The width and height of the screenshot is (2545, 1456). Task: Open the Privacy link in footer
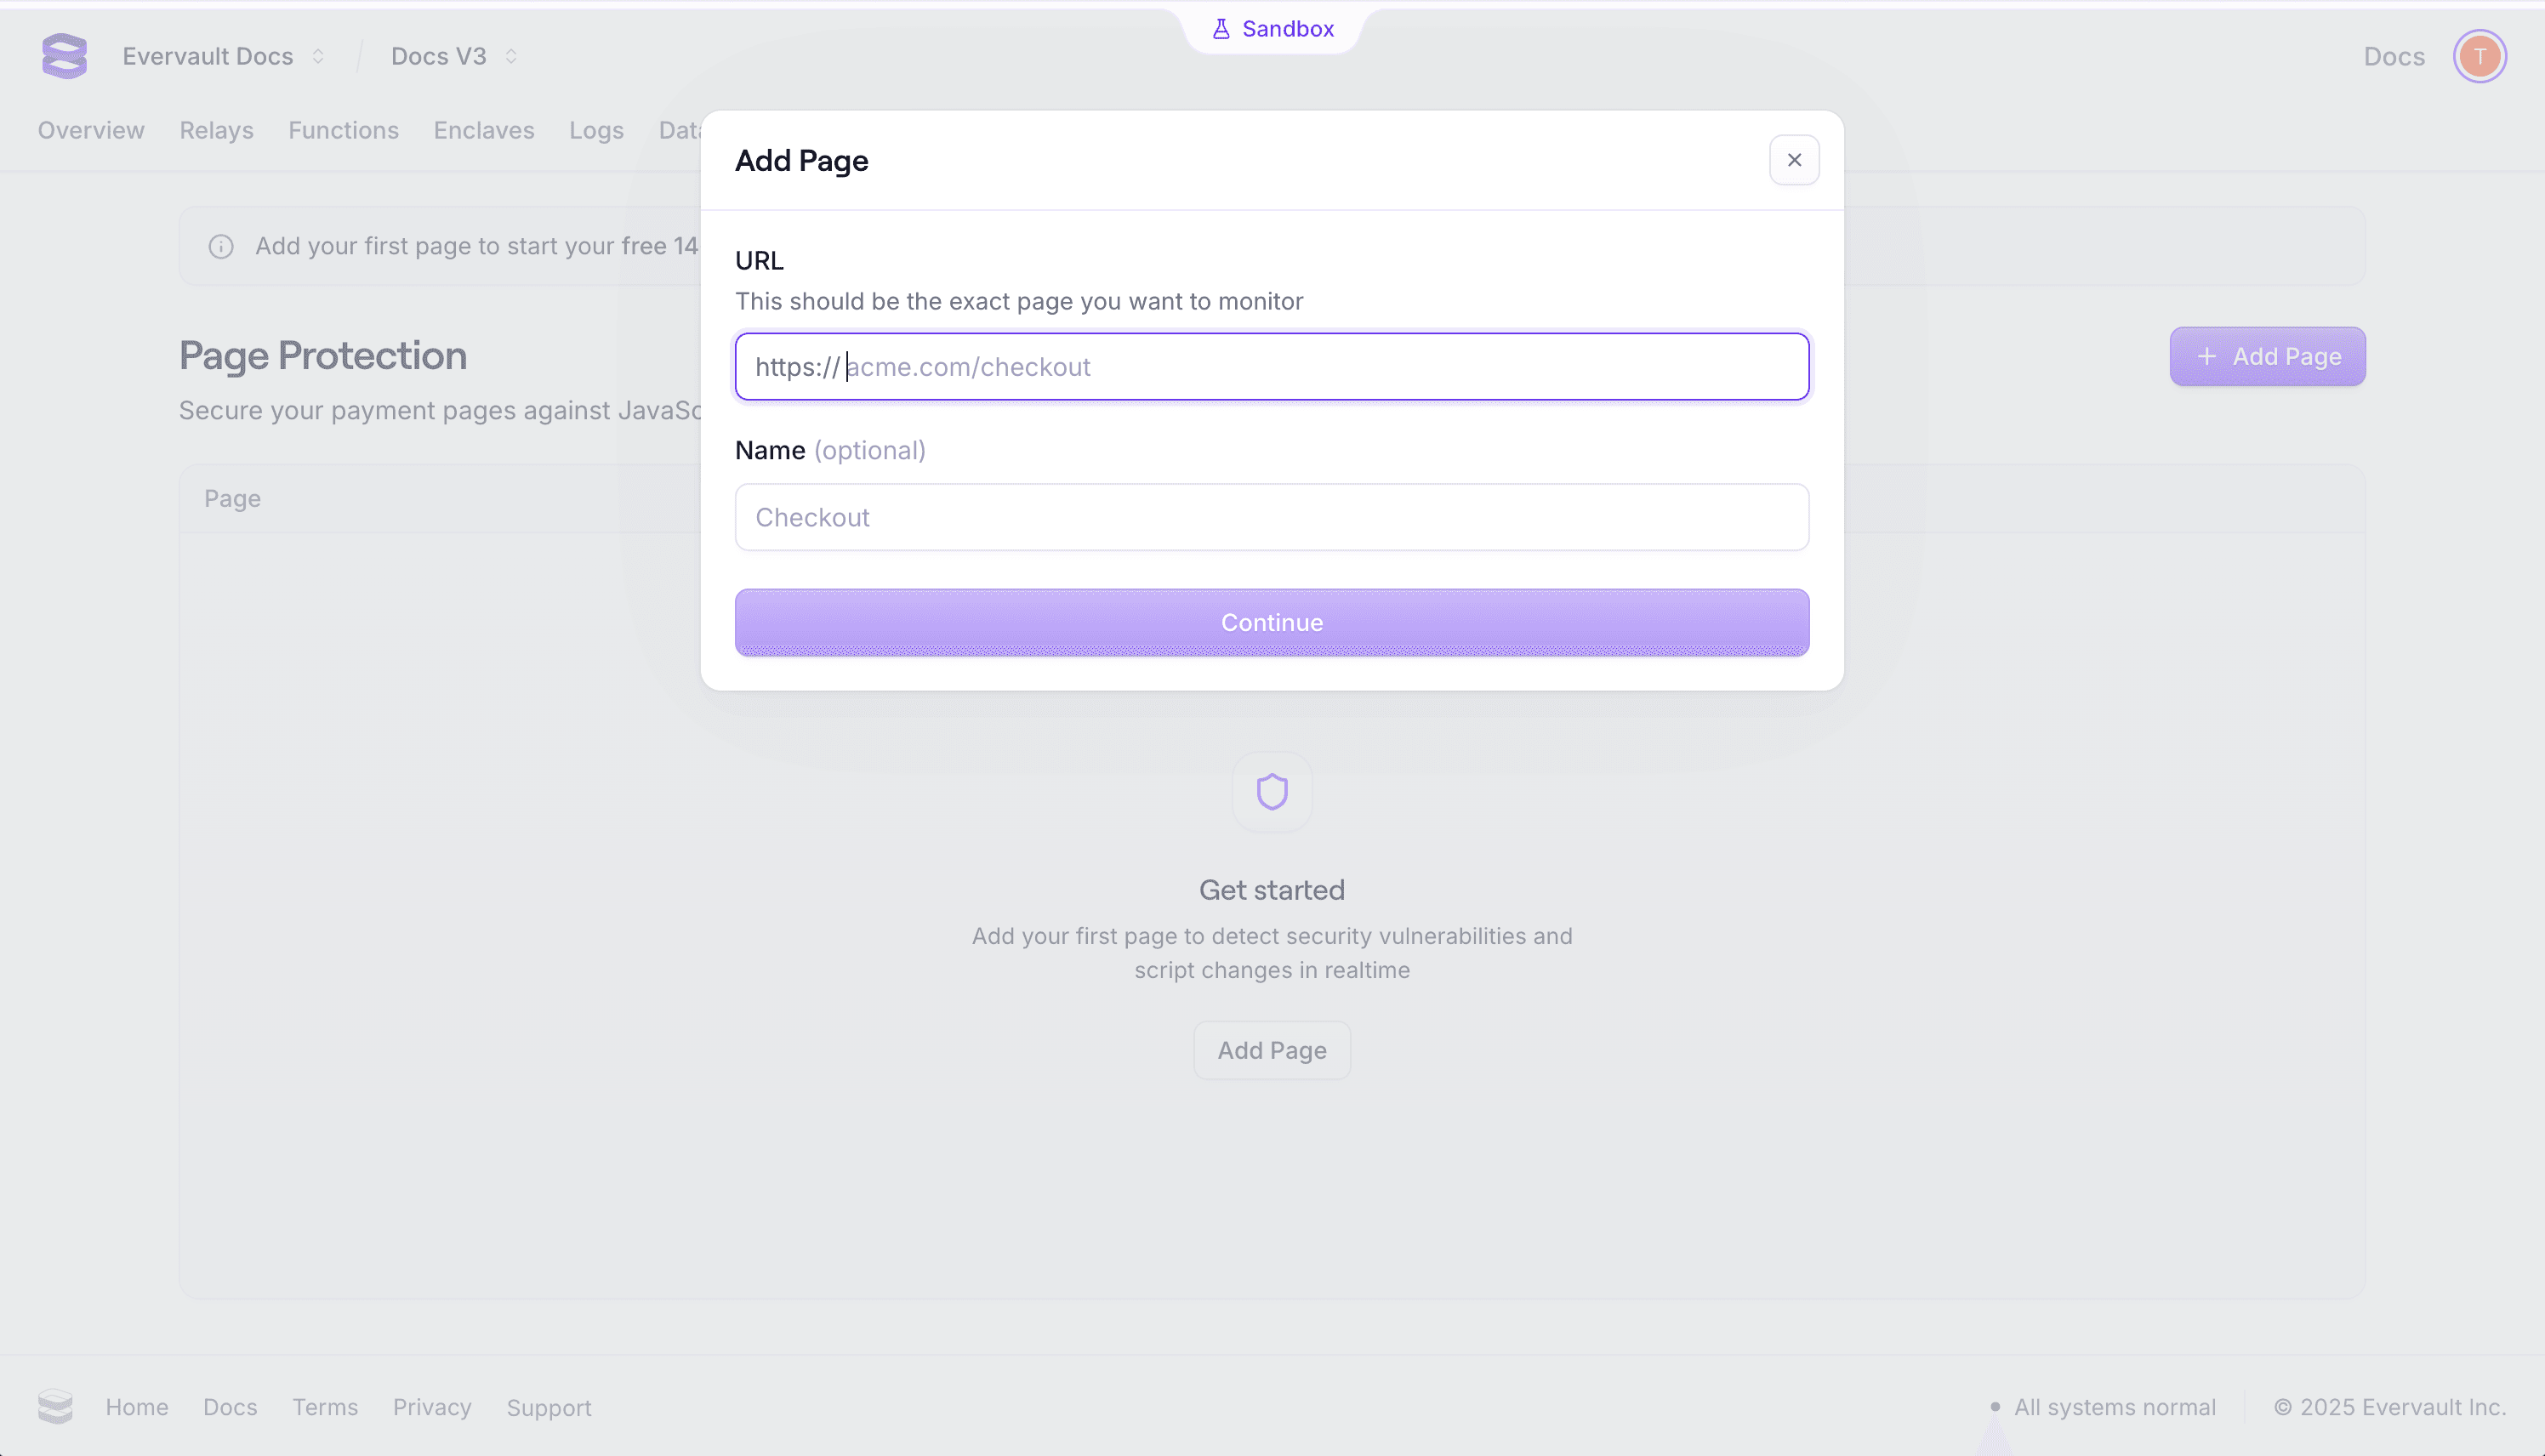(x=432, y=1407)
